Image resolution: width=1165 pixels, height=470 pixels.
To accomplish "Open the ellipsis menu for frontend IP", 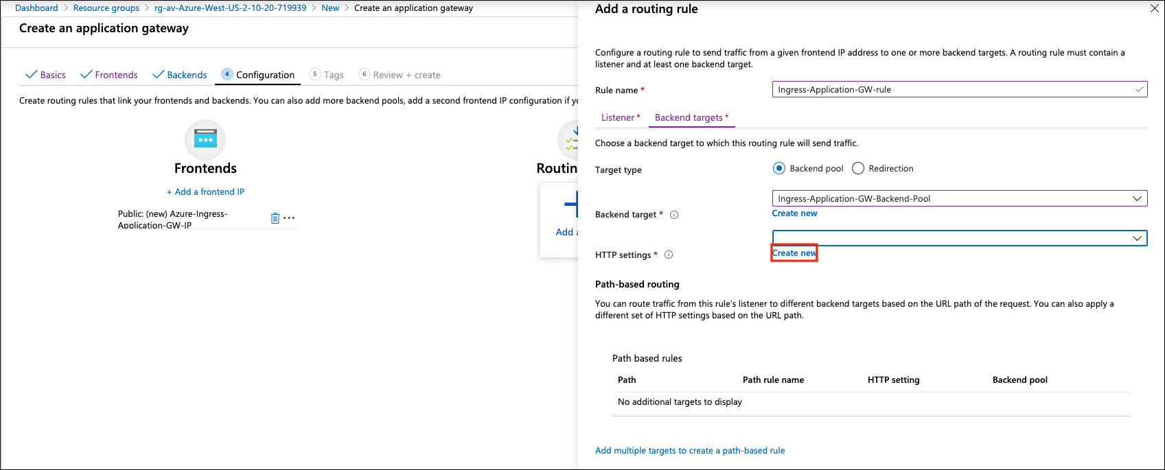I will [290, 218].
